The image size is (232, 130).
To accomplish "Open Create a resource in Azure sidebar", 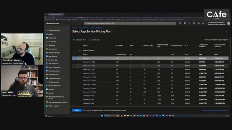I will pyautogui.click(x=53, y=30).
